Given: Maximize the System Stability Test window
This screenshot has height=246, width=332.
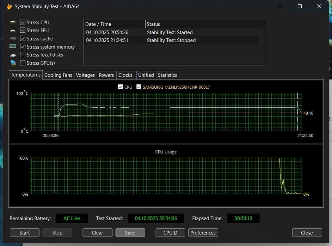Looking at the screenshot, I should pos(300,6).
